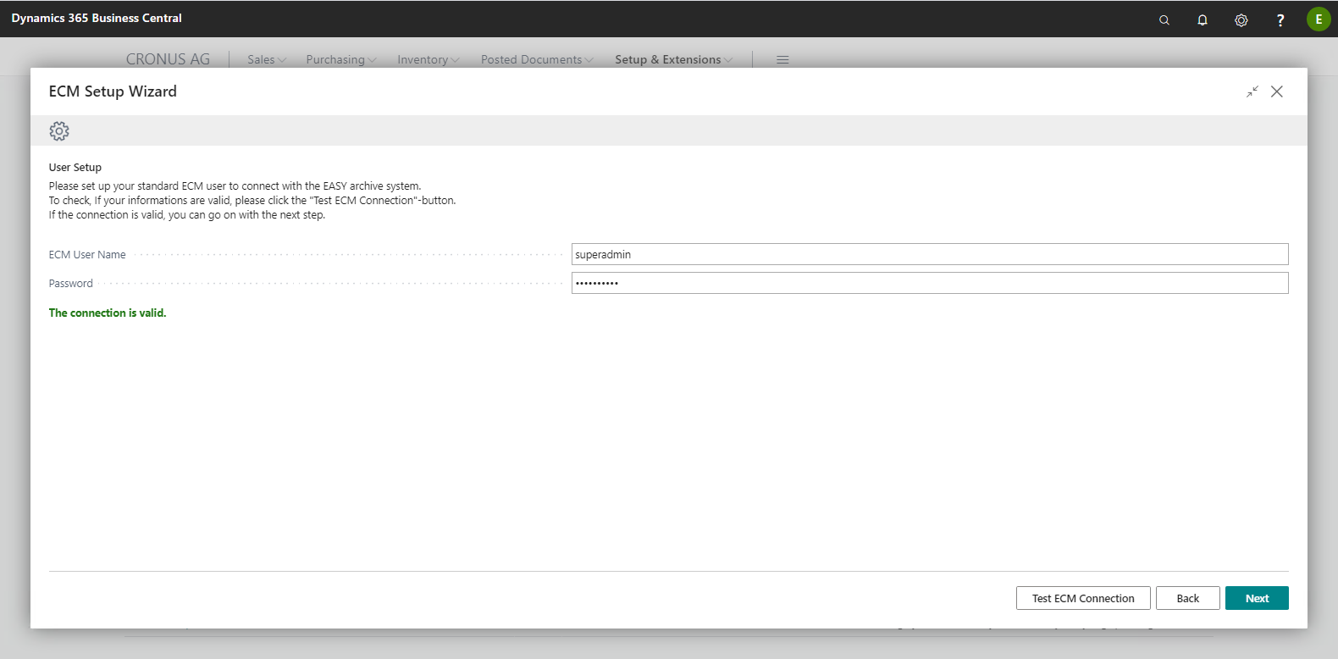Open the user account avatar labeled E
1338x659 pixels.
coord(1319,19)
